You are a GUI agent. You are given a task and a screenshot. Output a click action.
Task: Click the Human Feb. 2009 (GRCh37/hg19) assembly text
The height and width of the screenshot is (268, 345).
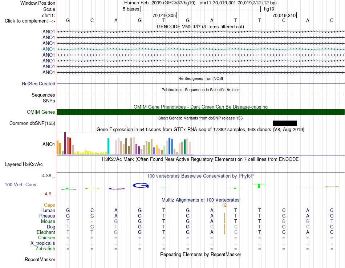[x=160, y=3]
